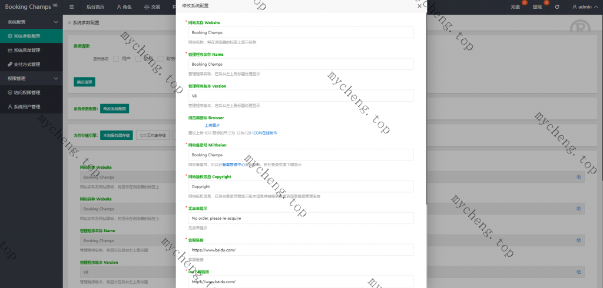Copy the first Website value icon

[x=578, y=177]
